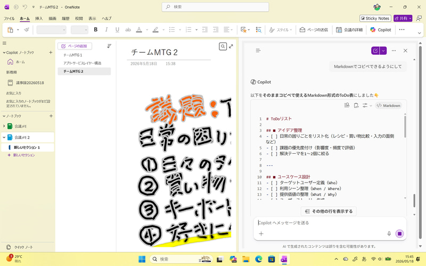Viewport: 426px width, 266px height.
Task: Select the Format Painter tool
Action: coord(26,30)
